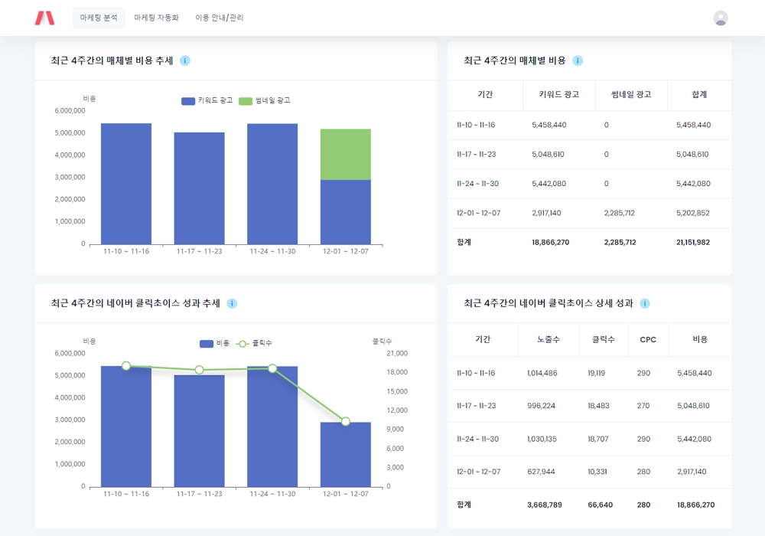Click info icon beside 클릭초이스 상세 성과 title

click(x=645, y=303)
